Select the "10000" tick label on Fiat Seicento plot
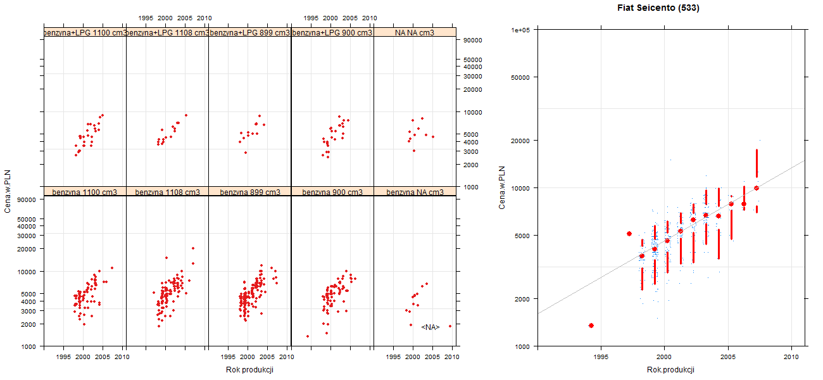 [x=520, y=188]
